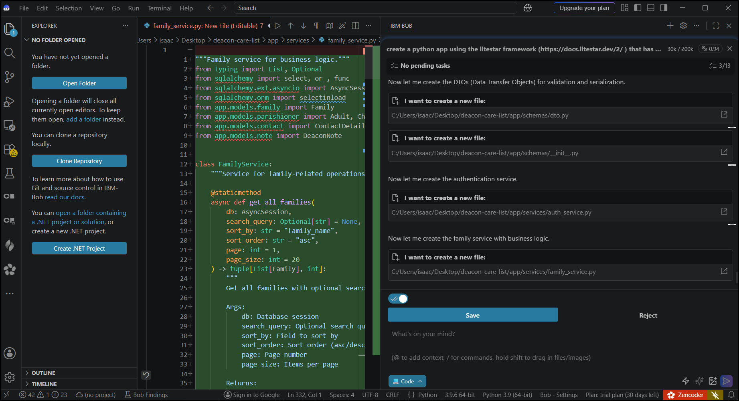This screenshot has width=739, height=401.
Task: Open notifications bell in status bar
Action: click(731, 395)
